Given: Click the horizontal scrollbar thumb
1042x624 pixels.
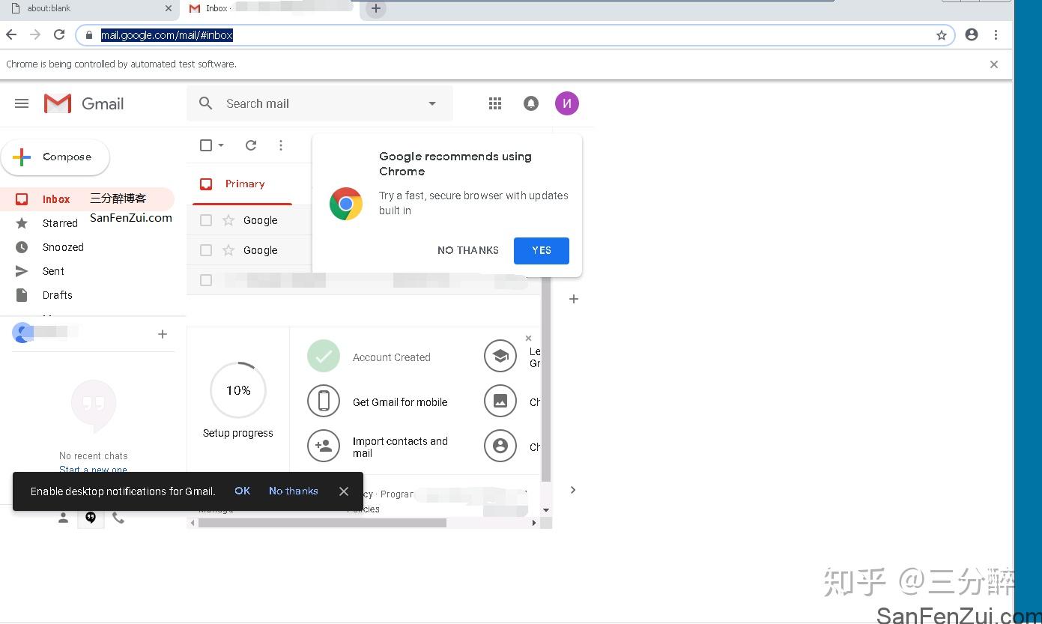Looking at the screenshot, I should 322,523.
